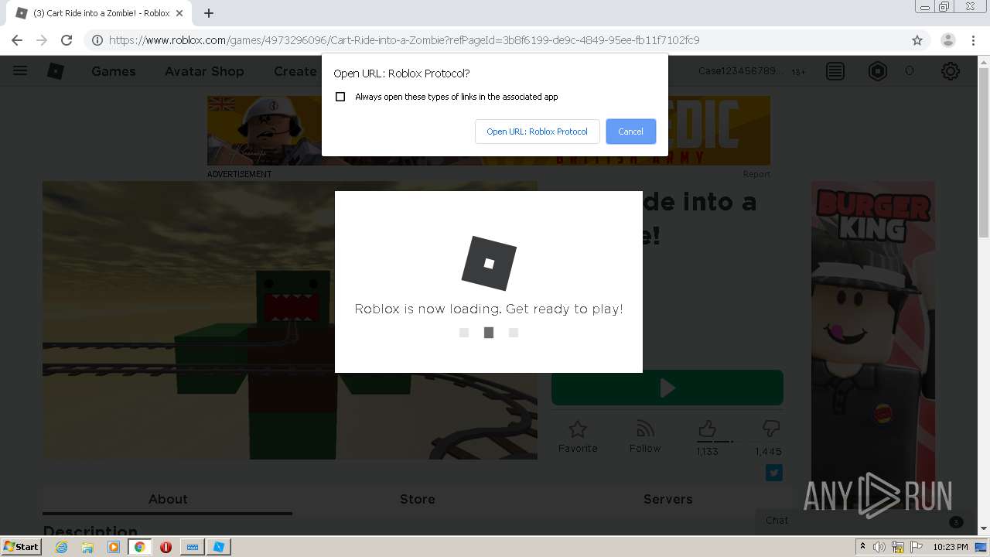Viewport: 990px width, 557px height.
Task: Click the game preview thumbnail image
Action: 290,320
